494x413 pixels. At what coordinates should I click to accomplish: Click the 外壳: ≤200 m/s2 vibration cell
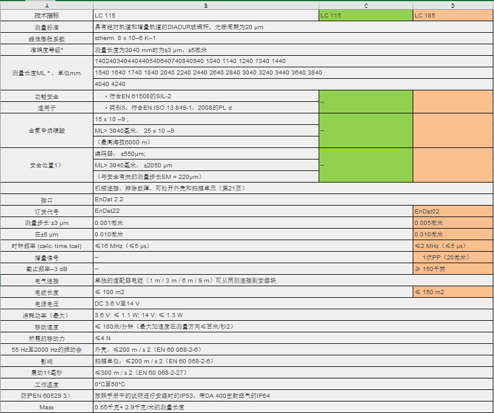pyautogui.click(x=293, y=349)
